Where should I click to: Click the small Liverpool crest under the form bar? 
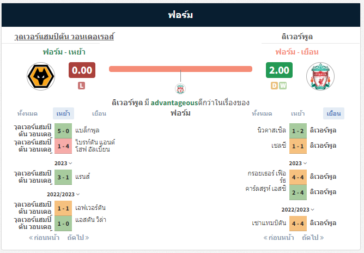click(x=180, y=89)
